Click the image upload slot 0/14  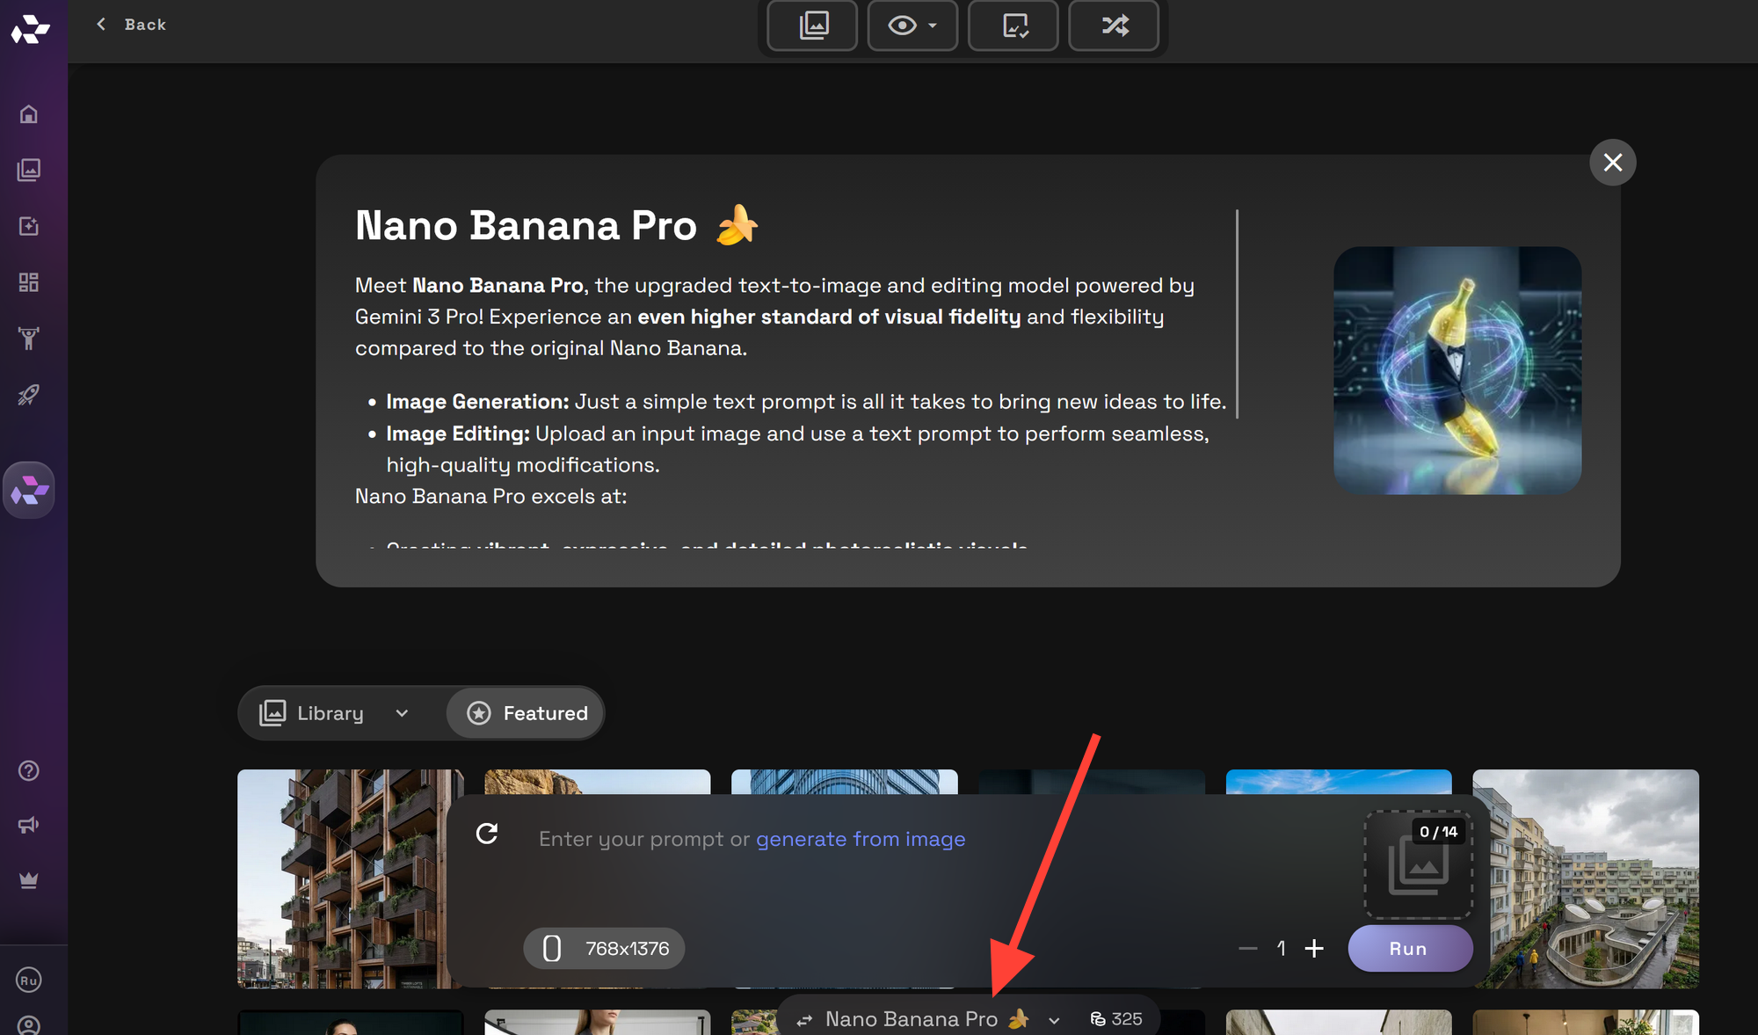pos(1418,865)
